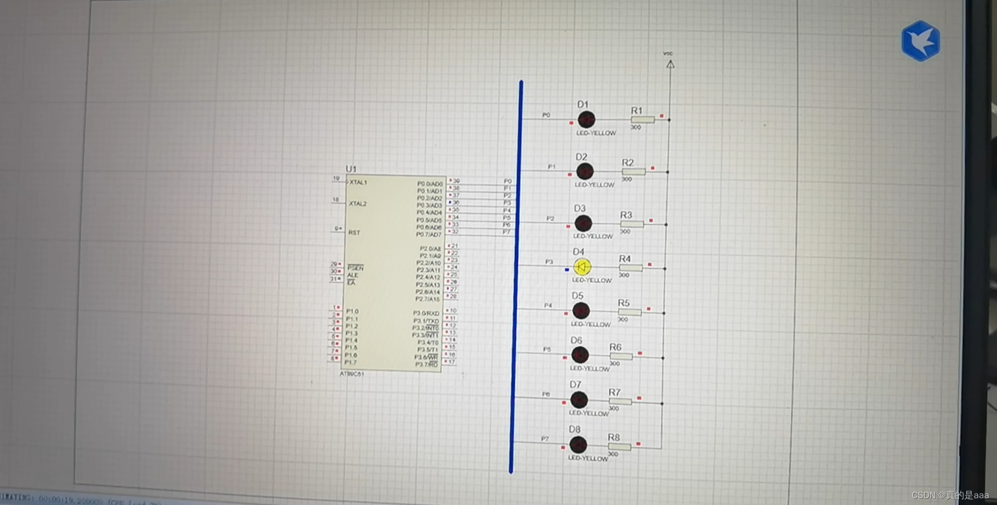Screen dimensions: 997x505
Task: Click the R8 reference label
Action: (x=614, y=438)
